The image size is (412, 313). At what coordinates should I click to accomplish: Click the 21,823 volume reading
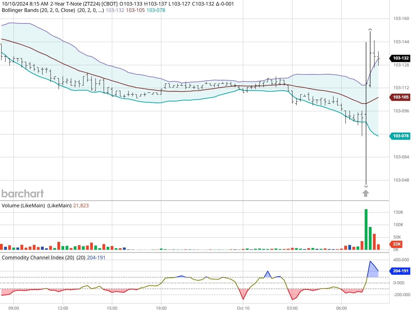[x=81, y=205]
